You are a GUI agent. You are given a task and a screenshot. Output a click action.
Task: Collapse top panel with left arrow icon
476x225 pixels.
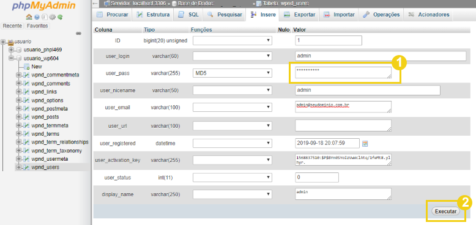(95, 3)
